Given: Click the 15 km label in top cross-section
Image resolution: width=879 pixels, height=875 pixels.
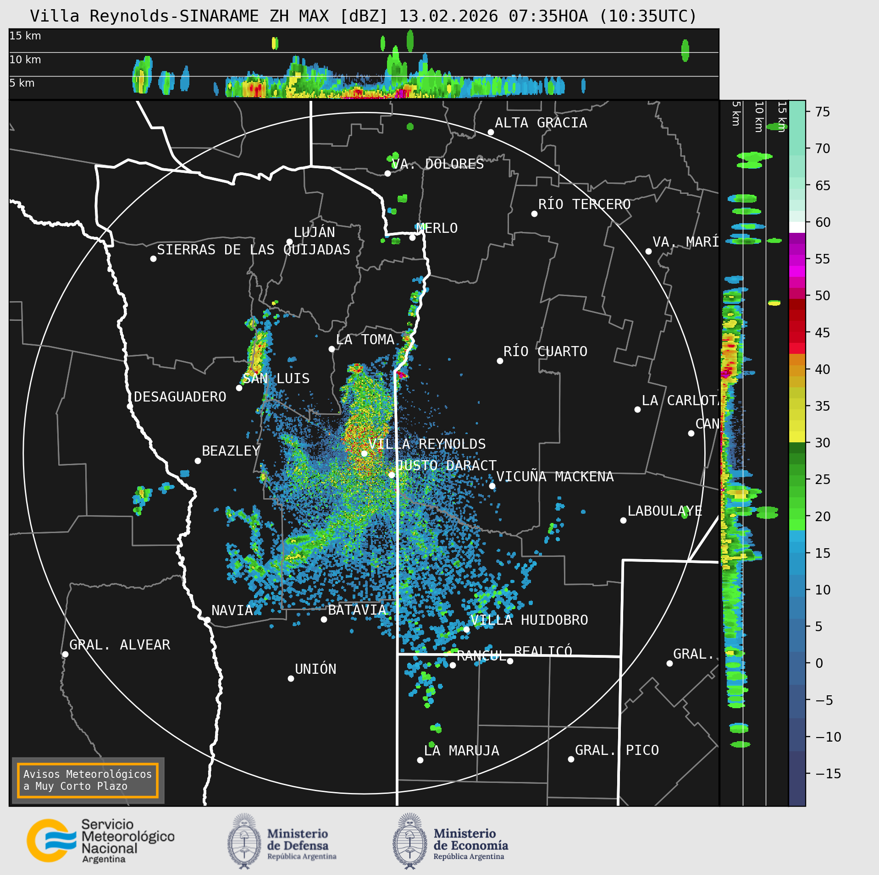Looking at the screenshot, I should tap(25, 36).
